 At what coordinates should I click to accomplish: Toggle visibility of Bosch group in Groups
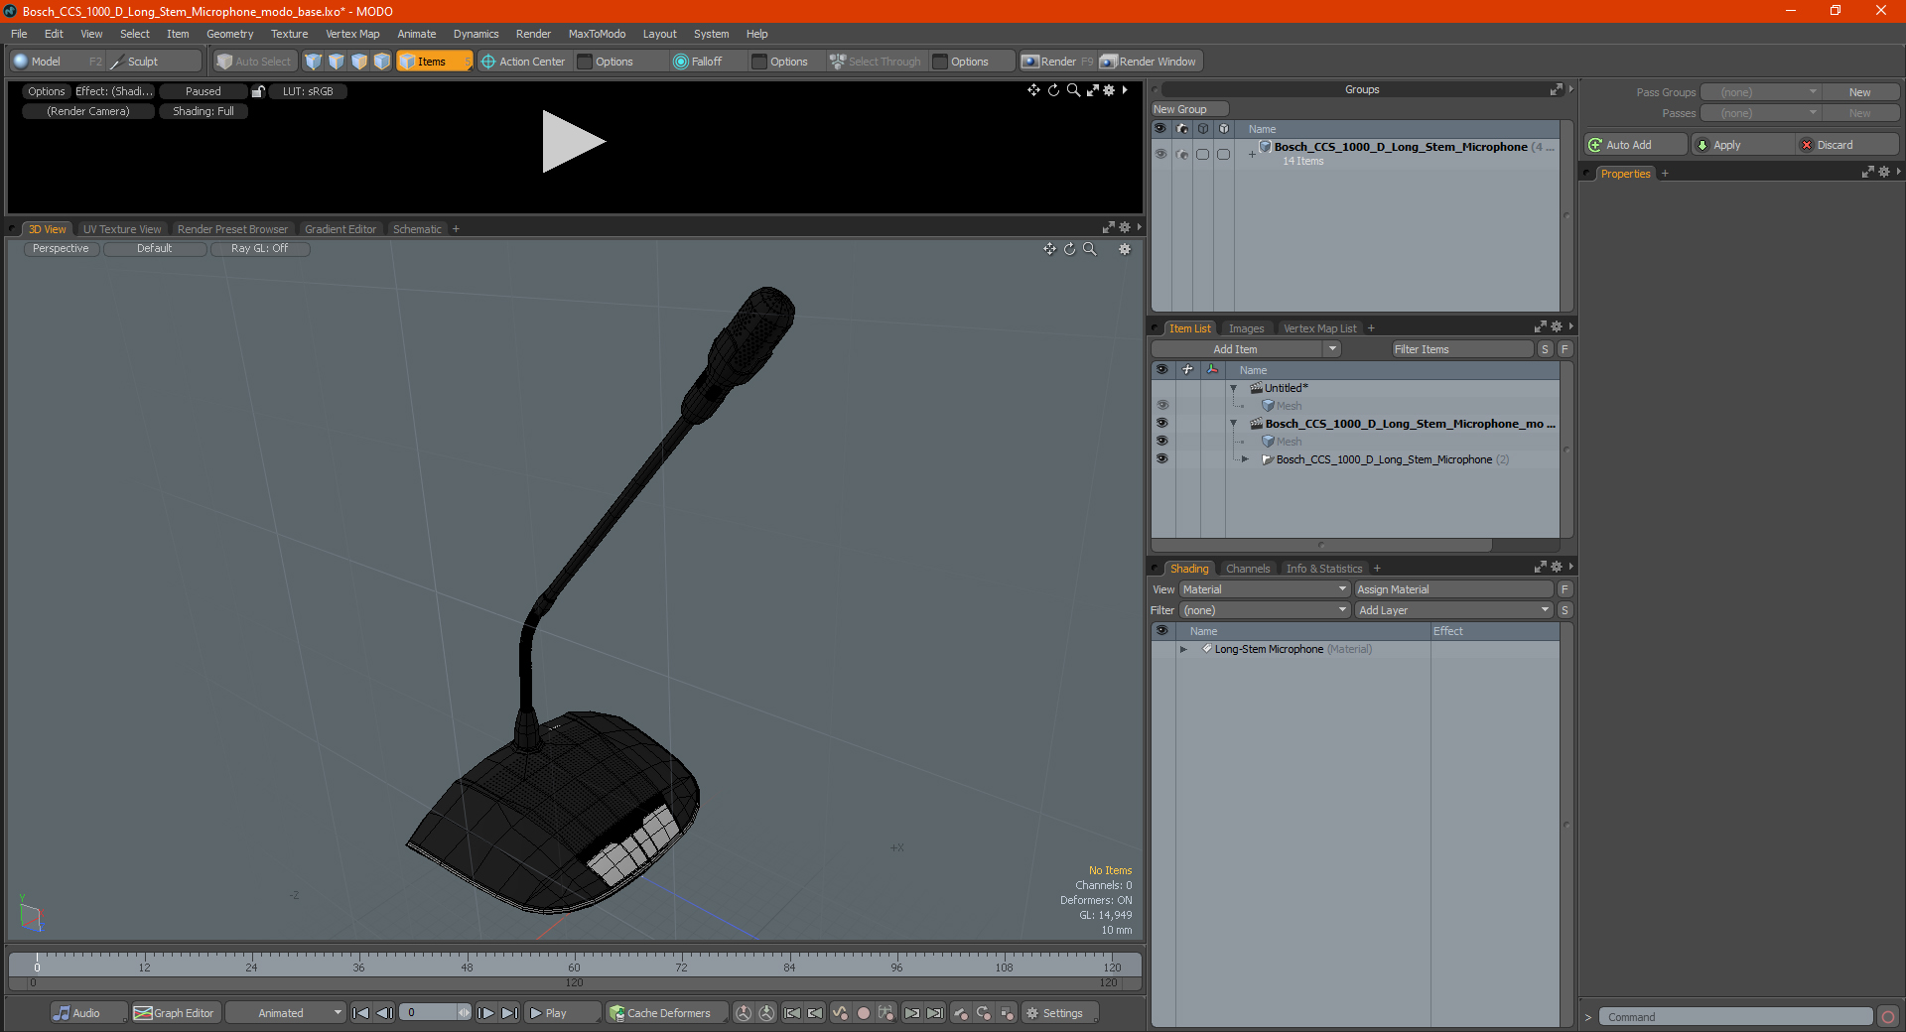pyautogui.click(x=1160, y=154)
